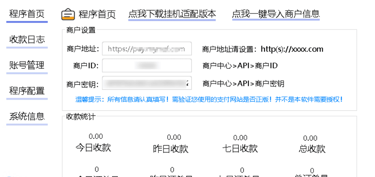The width and height of the screenshot is (375, 177).
Task: Click the orange program home icon
Action: click(x=68, y=14)
